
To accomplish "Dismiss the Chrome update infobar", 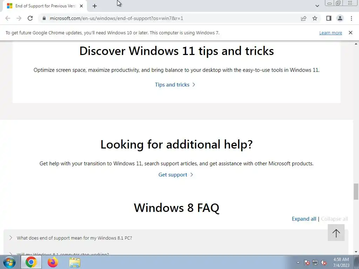I will [x=351, y=33].
